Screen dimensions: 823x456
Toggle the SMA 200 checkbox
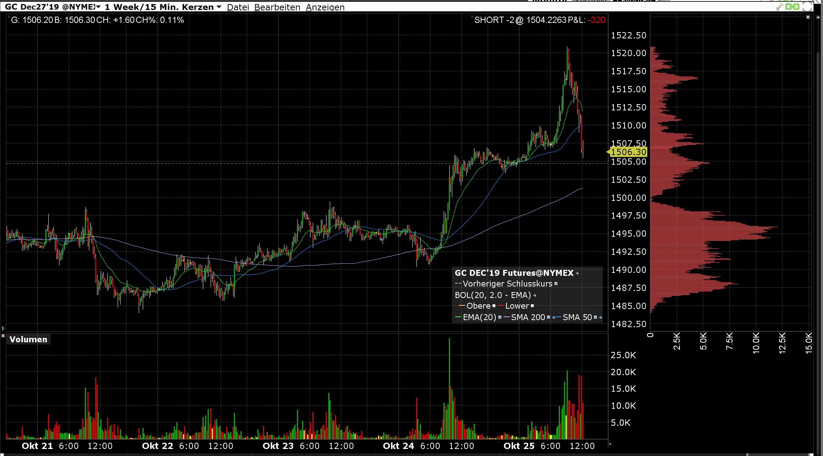(549, 317)
